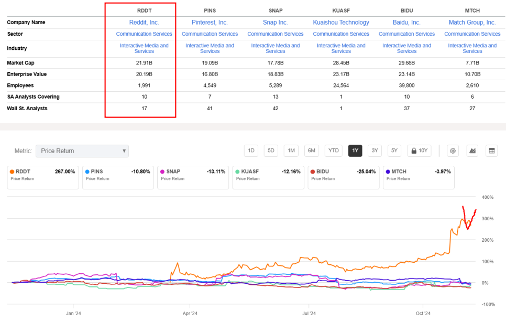506x321 pixels.
Task: Click the SNAP column header
Action: (x=276, y=10)
